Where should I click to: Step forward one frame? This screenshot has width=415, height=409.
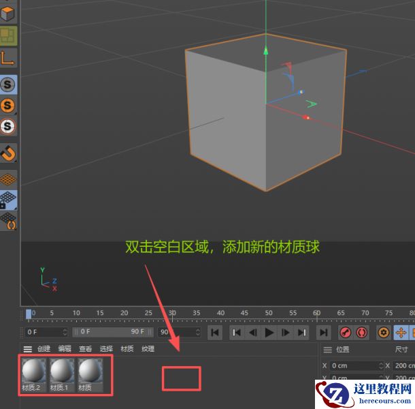[285, 333]
